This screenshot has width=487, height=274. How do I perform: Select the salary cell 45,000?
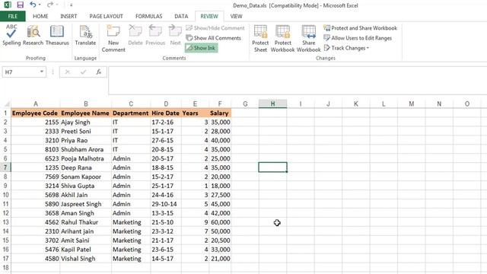point(220,204)
